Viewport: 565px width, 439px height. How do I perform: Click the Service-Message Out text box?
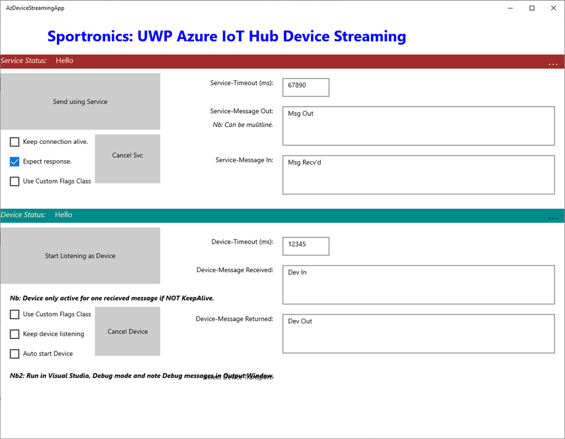pyautogui.click(x=418, y=126)
